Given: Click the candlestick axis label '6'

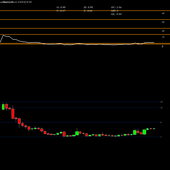Looking at the screenshot, I should tap(161, 122).
